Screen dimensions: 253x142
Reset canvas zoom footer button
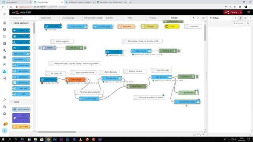pos(200,135)
